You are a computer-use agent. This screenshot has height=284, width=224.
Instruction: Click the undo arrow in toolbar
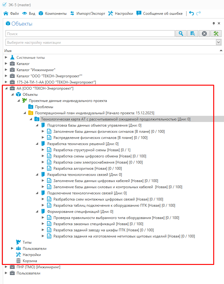coord(191,13)
